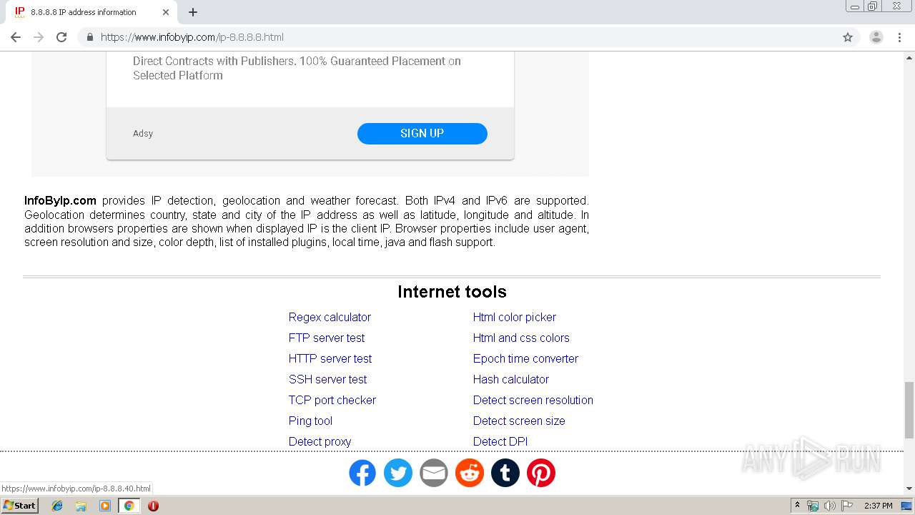Switch to Chrome taskbar button

129,506
